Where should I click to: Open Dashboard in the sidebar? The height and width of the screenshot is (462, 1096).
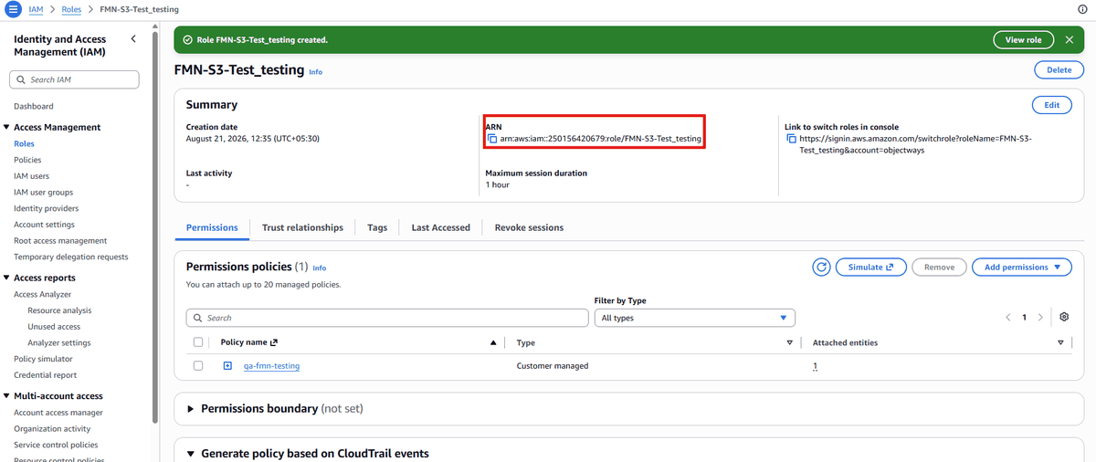tap(34, 106)
